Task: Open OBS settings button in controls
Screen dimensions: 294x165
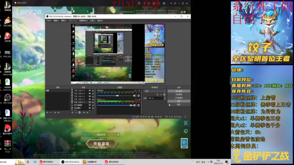Action: point(179,101)
